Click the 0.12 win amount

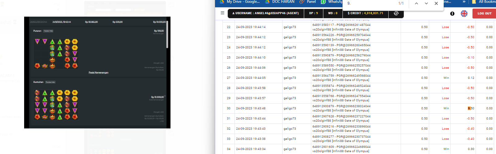[x=471, y=78]
